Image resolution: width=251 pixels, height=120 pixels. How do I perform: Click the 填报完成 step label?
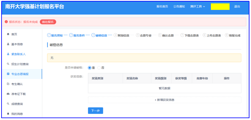[x=235, y=36]
